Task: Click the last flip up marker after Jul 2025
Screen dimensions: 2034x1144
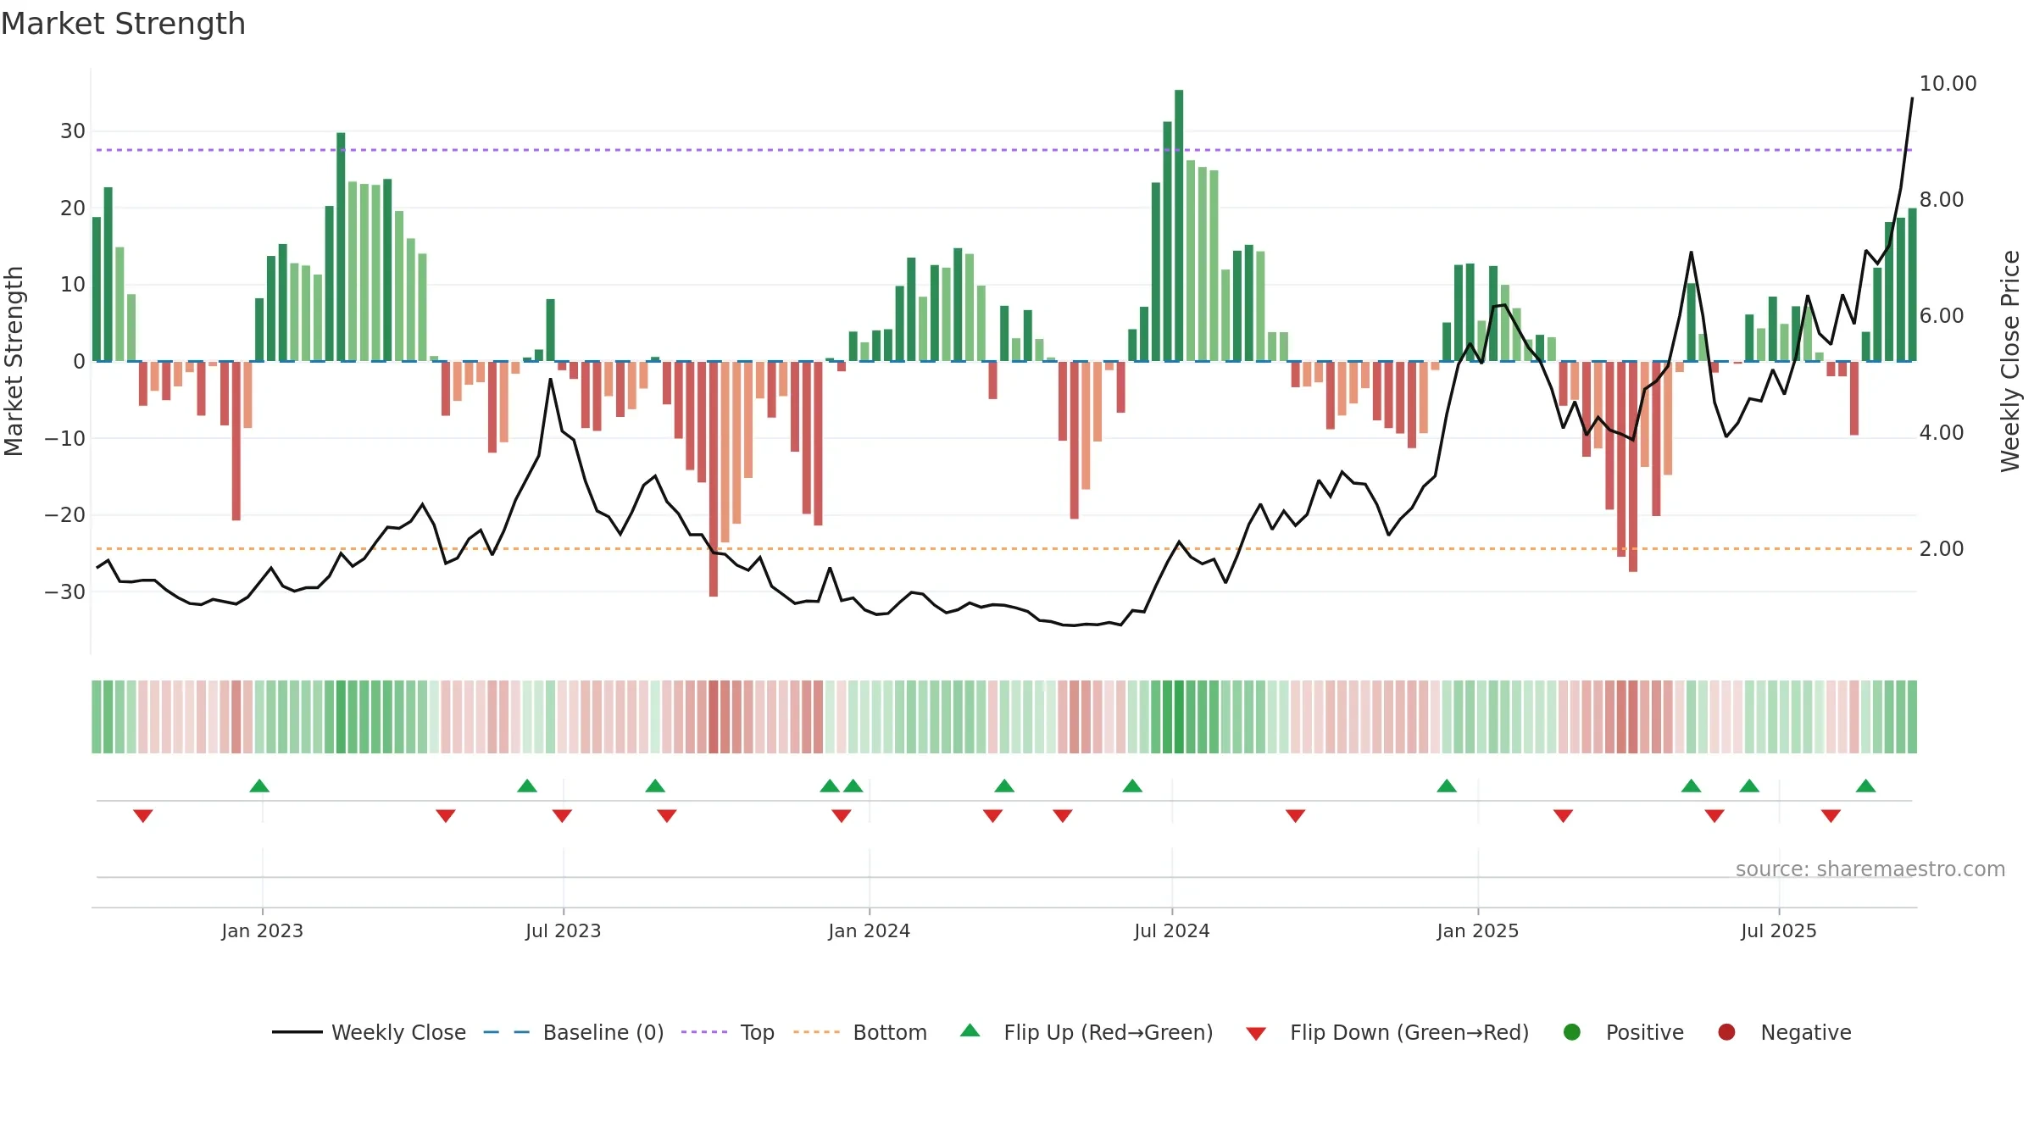Action: 1865,786
